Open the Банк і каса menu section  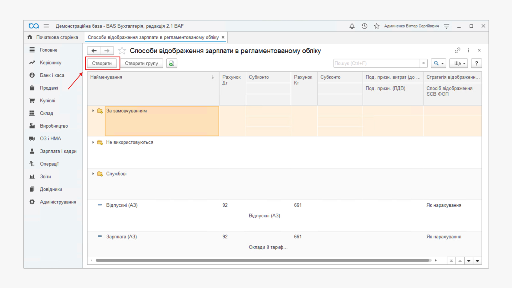(x=52, y=75)
